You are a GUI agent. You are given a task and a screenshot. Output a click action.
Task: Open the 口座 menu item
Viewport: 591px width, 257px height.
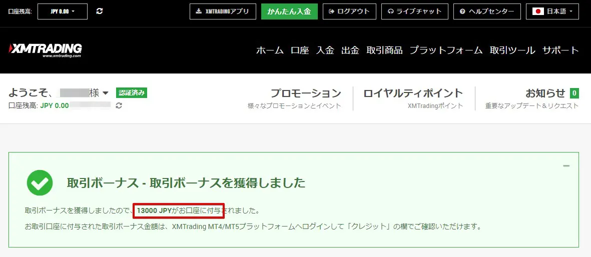click(300, 50)
